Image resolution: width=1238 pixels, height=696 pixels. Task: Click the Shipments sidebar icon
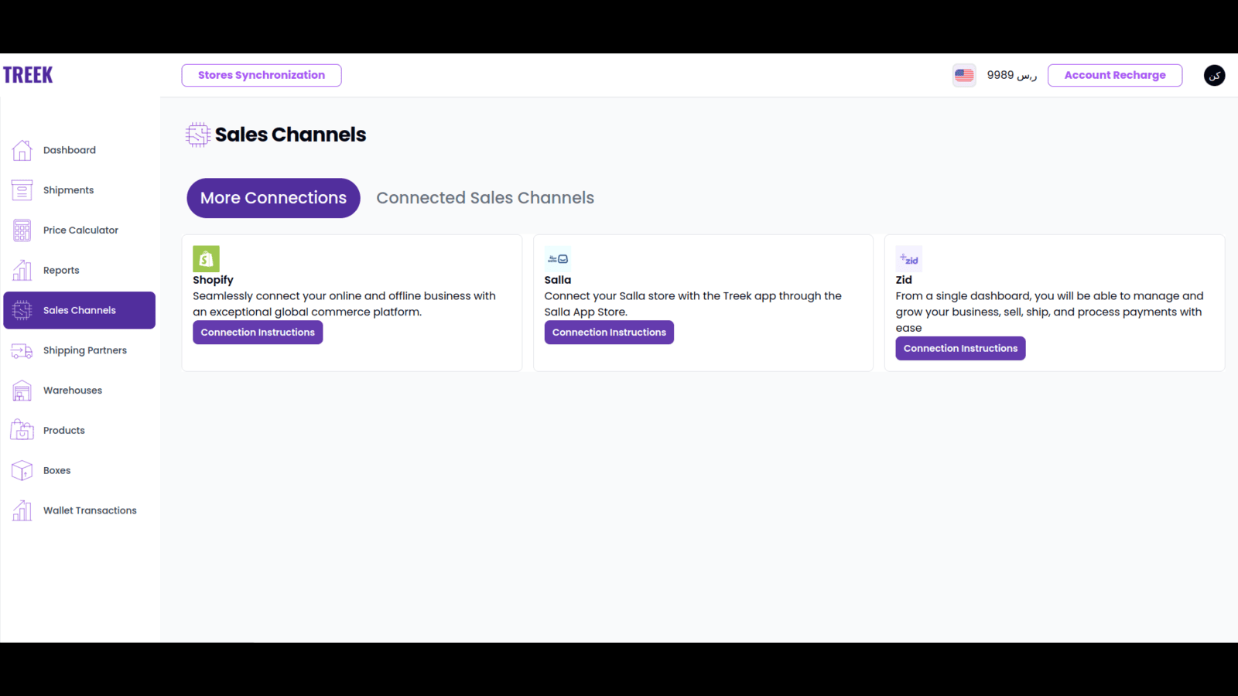(22, 190)
